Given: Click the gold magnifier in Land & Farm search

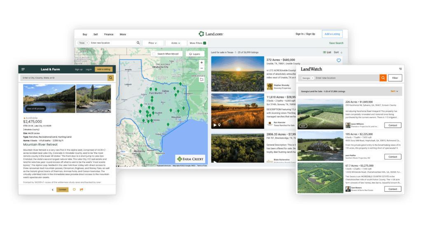Looking at the screenshot, I should coord(110,78).
